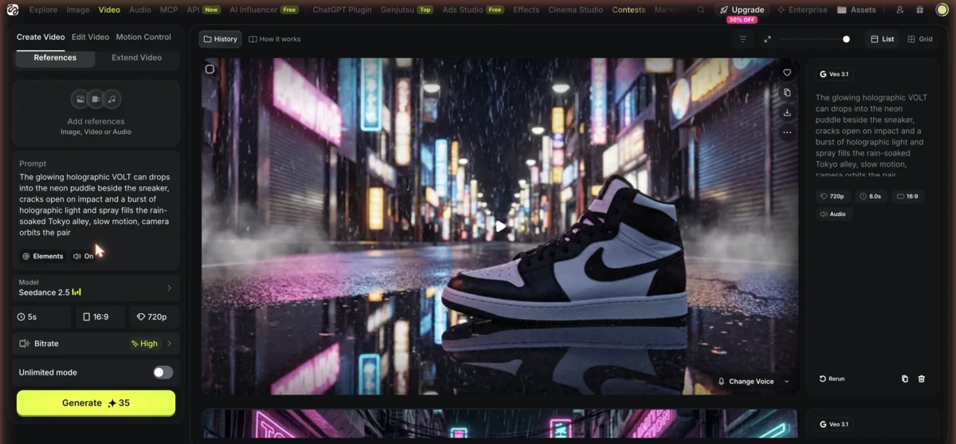Viewport: 956px width, 444px height.
Task: Open the 16:9 aspect ratio selector
Action: [x=100, y=316]
